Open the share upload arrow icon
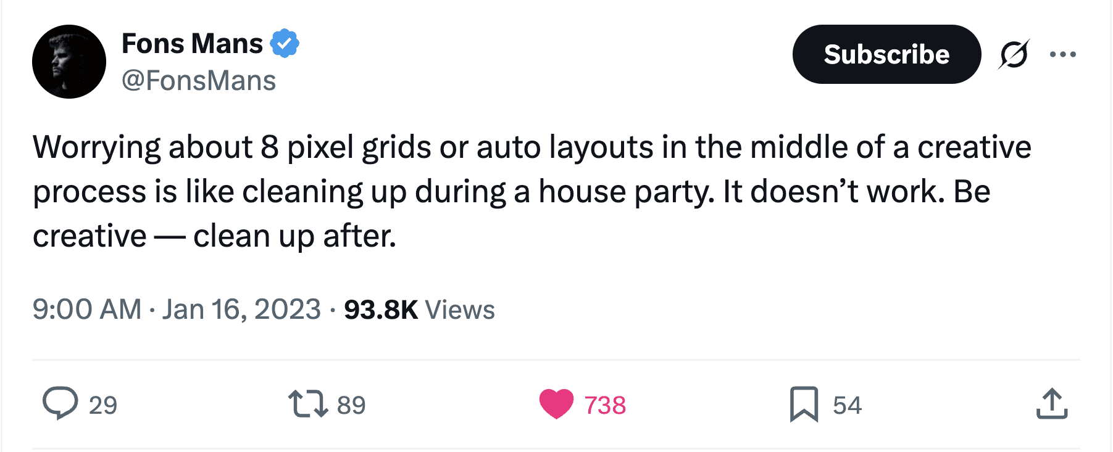Screen dimensions: 1113x452 pos(1052,404)
